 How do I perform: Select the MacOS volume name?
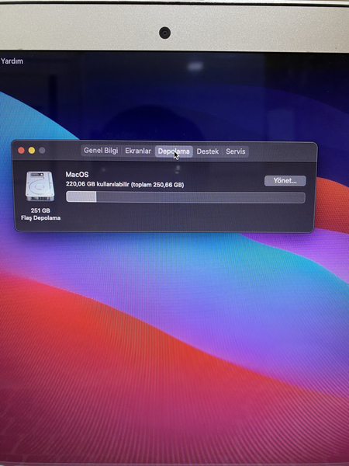click(77, 175)
